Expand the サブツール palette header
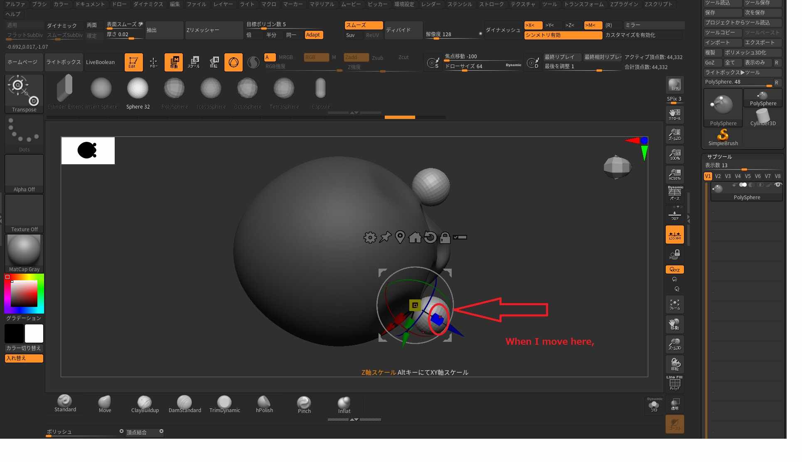The width and height of the screenshot is (802, 462). click(720, 157)
